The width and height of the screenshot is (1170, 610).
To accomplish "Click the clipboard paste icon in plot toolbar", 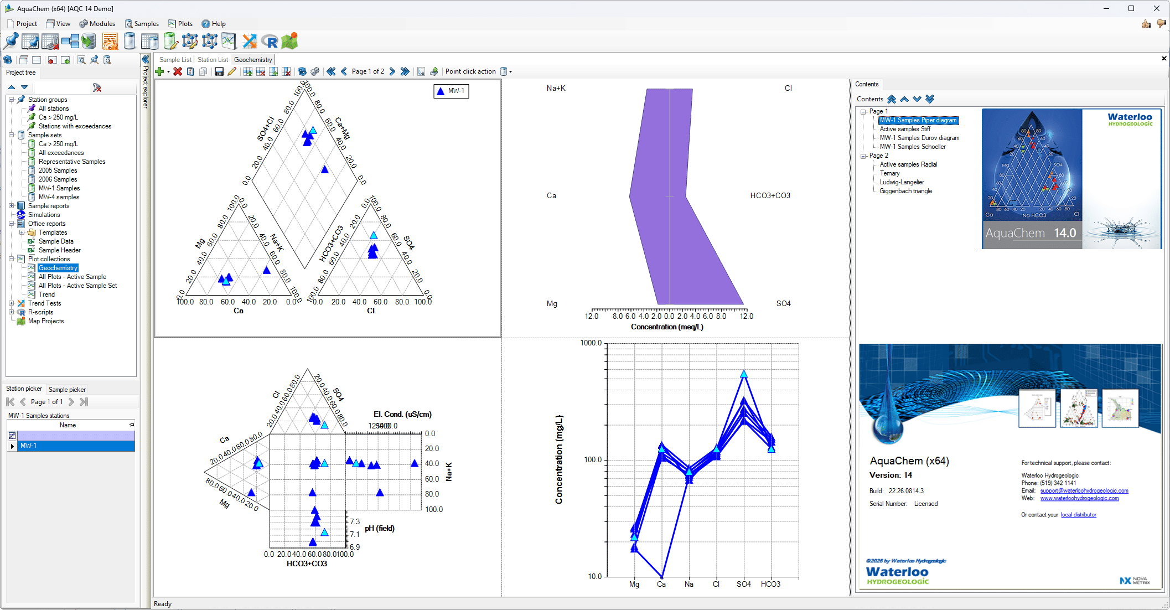I will (190, 71).
